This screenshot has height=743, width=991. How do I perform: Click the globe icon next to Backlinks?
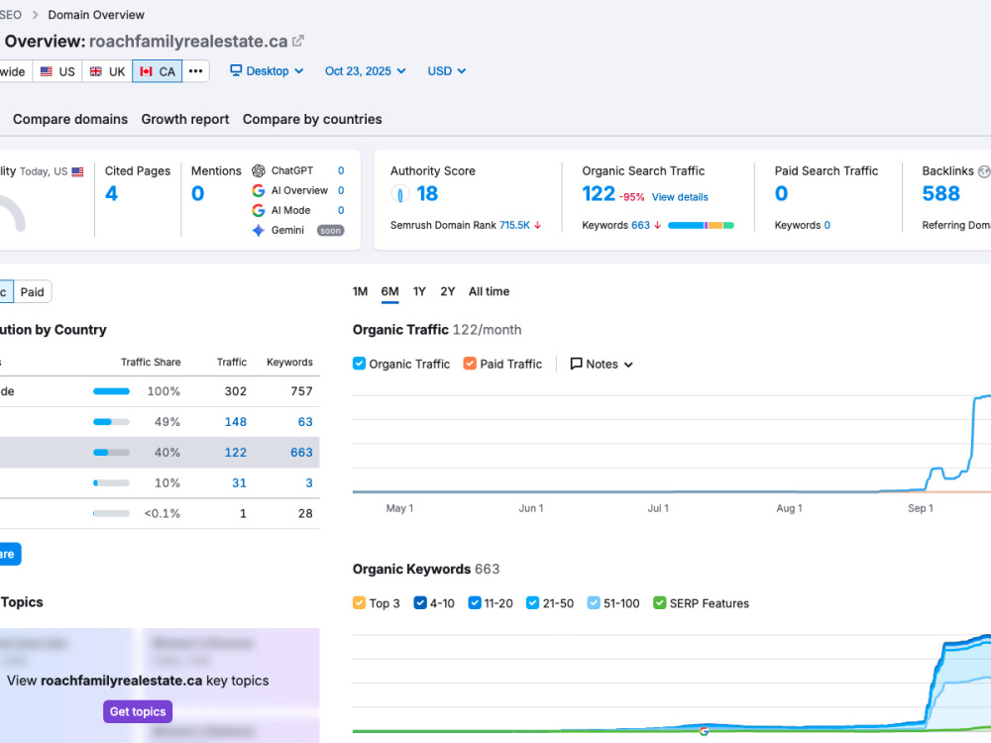[x=984, y=171]
